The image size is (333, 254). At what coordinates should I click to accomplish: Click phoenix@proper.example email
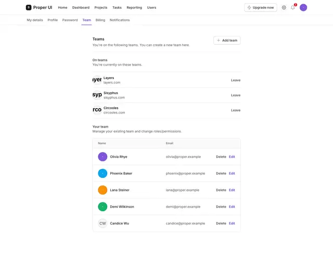coord(185,173)
